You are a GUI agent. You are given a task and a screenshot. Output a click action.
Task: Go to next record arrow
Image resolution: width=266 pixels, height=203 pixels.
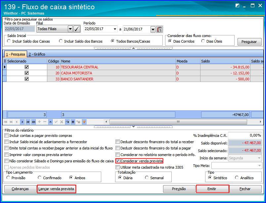[22, 122]
